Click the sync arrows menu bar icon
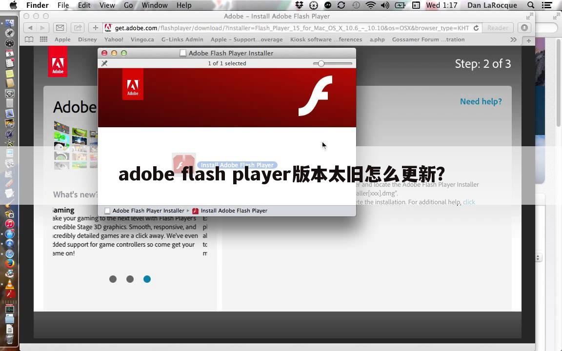 click(x=341, y=5)
